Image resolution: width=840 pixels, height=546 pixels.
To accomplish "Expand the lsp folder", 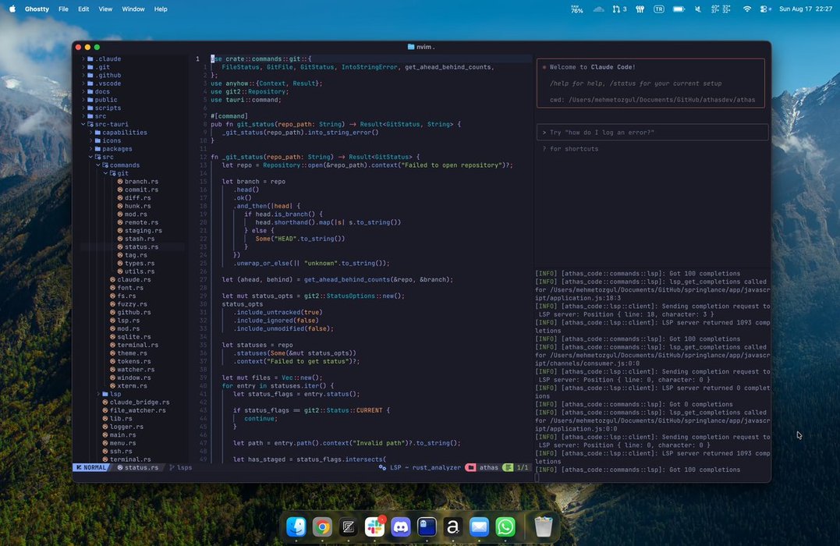I will (98, 394).
